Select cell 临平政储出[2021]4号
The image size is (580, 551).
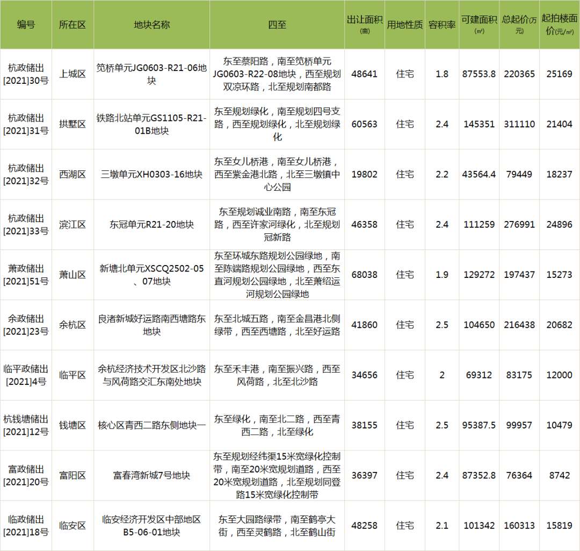pos(26,375)
